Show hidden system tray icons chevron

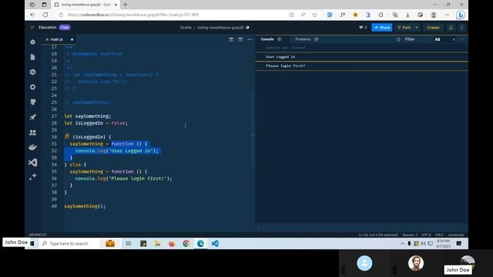(x=402, y=243)
